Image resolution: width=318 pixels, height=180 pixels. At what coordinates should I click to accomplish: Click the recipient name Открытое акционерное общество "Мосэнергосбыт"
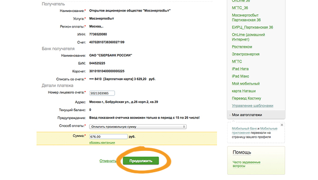(130, 11)
